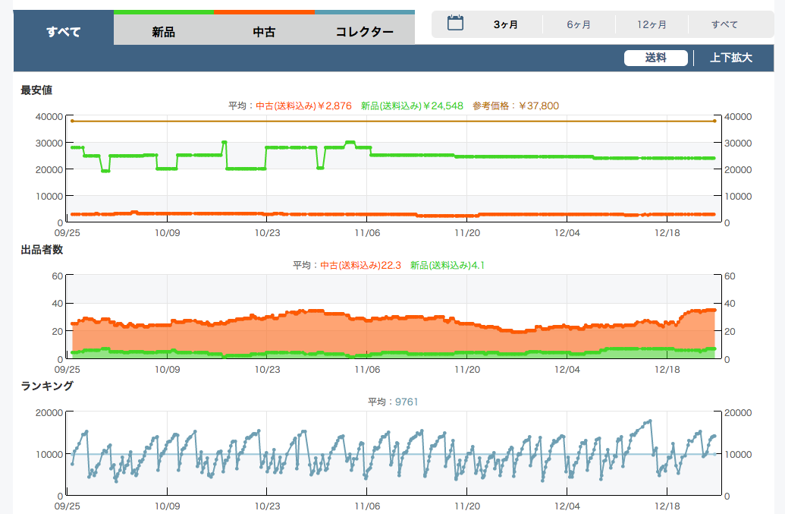Click the 最安値 chart heading

(36, 90)
